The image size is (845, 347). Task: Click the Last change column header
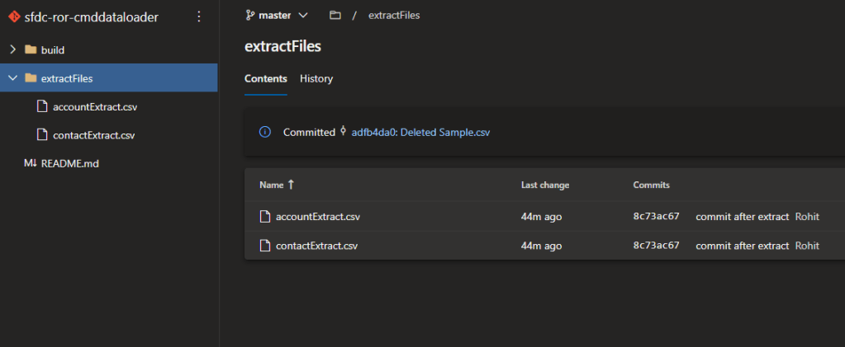tap(545, 185)
